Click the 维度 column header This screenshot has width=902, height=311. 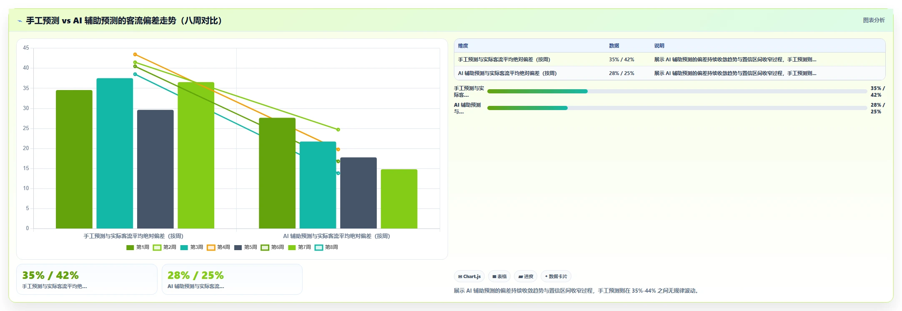463,46
